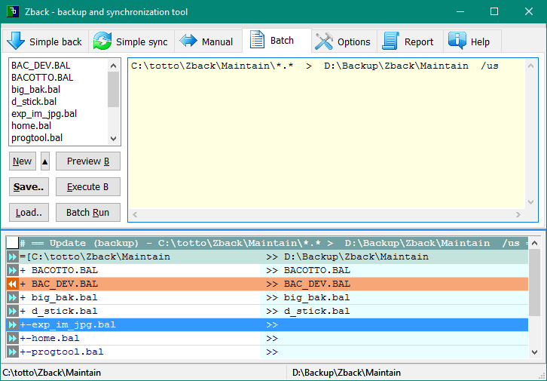Click the green Simple sync arrows icon

[102, 41]
